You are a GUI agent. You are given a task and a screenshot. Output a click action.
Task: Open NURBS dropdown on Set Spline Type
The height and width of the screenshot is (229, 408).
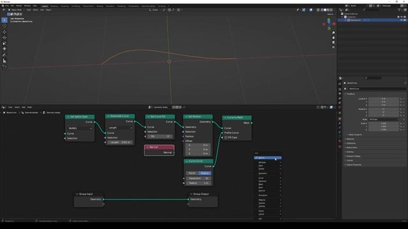(80, 128)
